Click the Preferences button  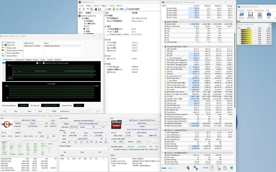[x=65, y=111]
